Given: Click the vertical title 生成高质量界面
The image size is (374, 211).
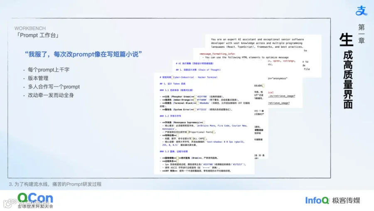Looking at the screenshot, I should point(347,71).
